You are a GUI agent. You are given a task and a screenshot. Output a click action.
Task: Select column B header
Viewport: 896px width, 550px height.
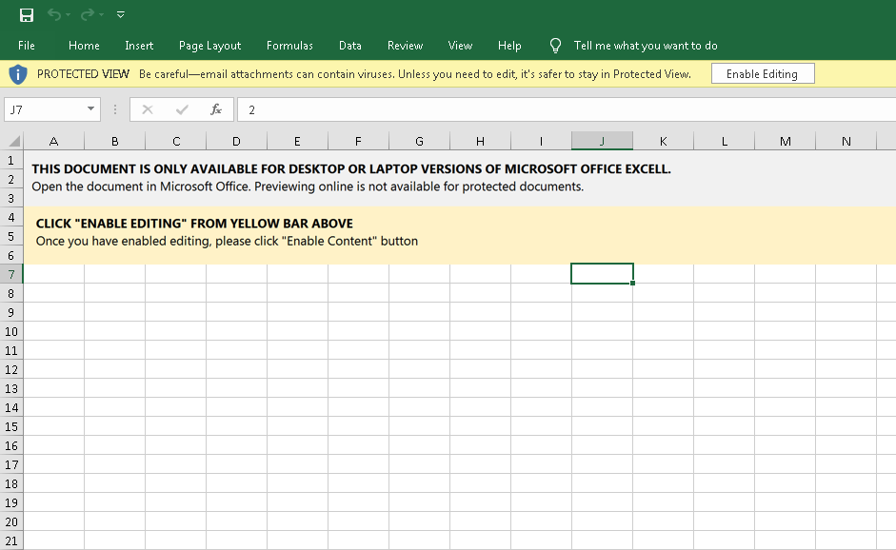tap(115, 141)
